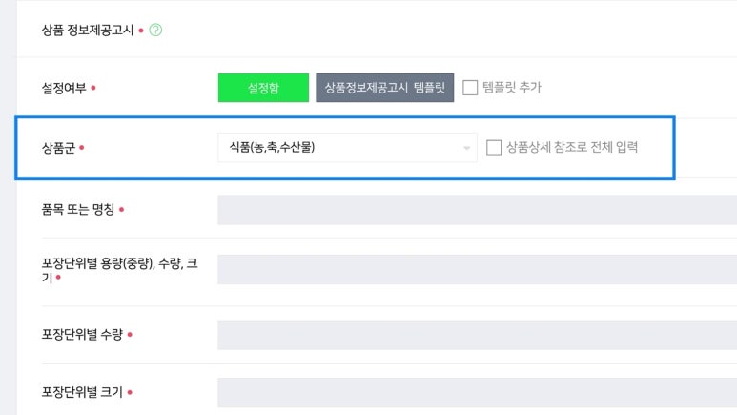Click the 상품 정보제공고시 section heading
This screenshot has width=737, height=415.
click(x=88, y=30)
